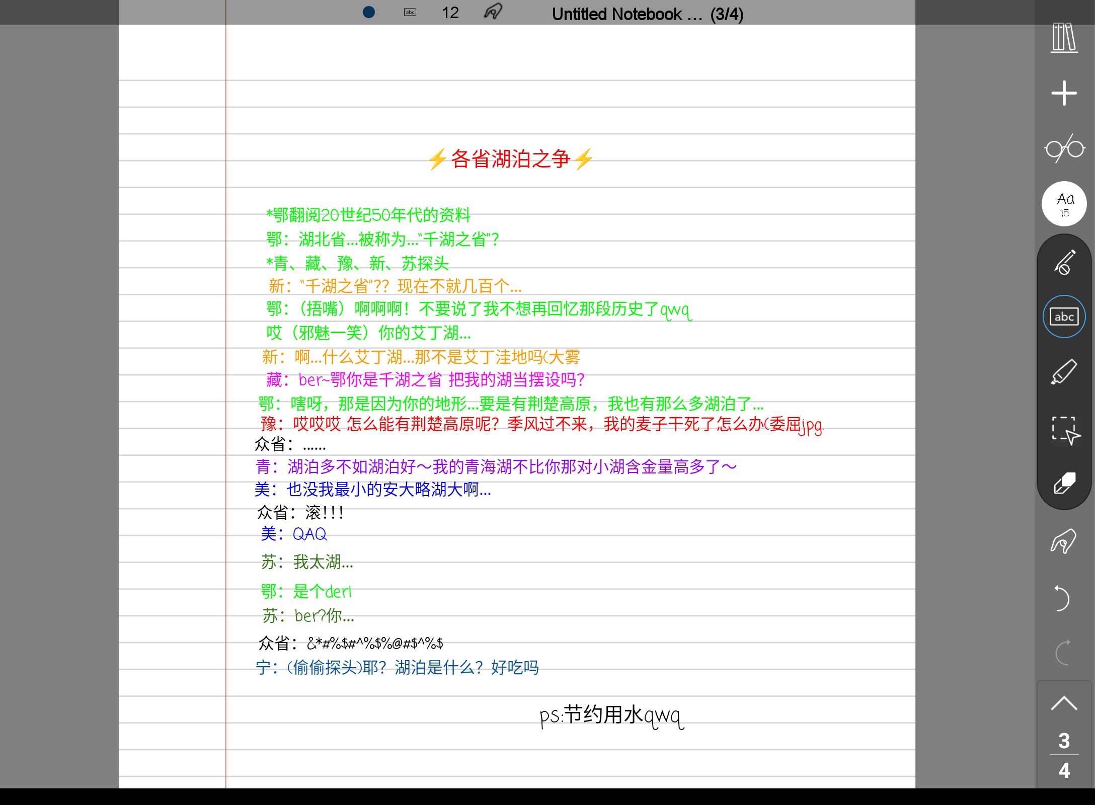Click the plus icon to add content
Screen dimensions: 1095x805
click(1064, 93)
